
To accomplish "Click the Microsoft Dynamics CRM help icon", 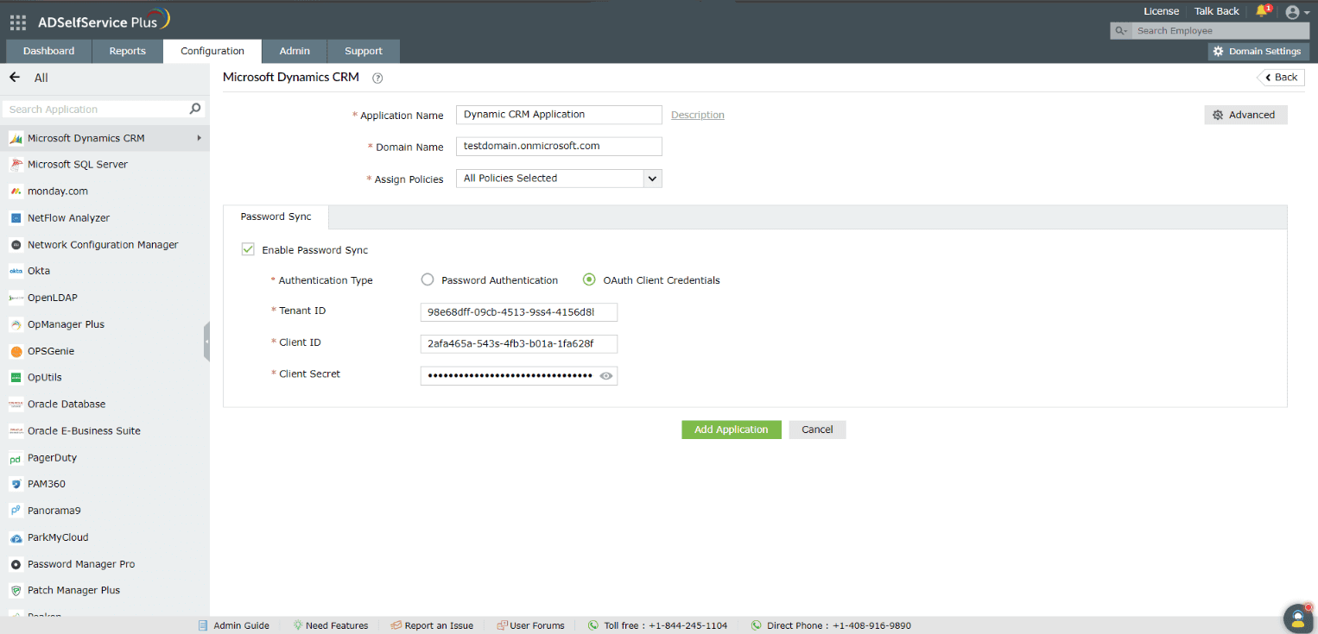I will [377, 78].
